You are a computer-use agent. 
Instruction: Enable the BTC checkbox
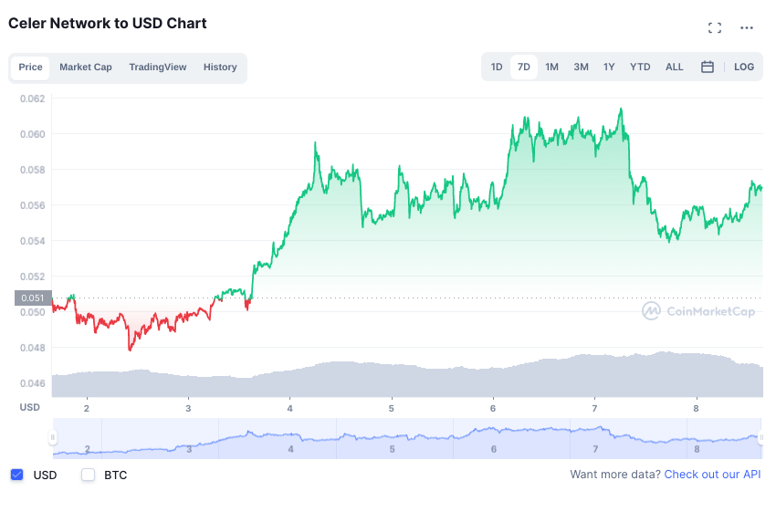click(88, 475)
